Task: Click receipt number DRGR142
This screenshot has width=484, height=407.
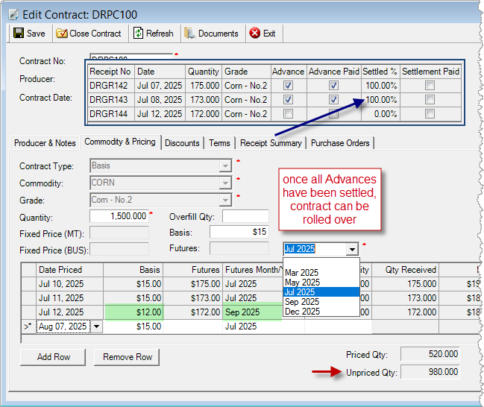Action: [108, 86]
